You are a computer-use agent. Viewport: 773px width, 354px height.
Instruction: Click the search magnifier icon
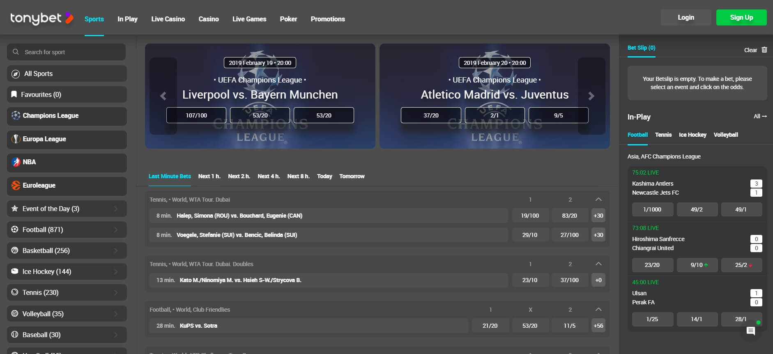pos(16,52)
